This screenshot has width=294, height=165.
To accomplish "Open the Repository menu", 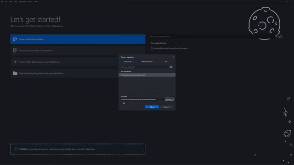I will pos(23,2).
